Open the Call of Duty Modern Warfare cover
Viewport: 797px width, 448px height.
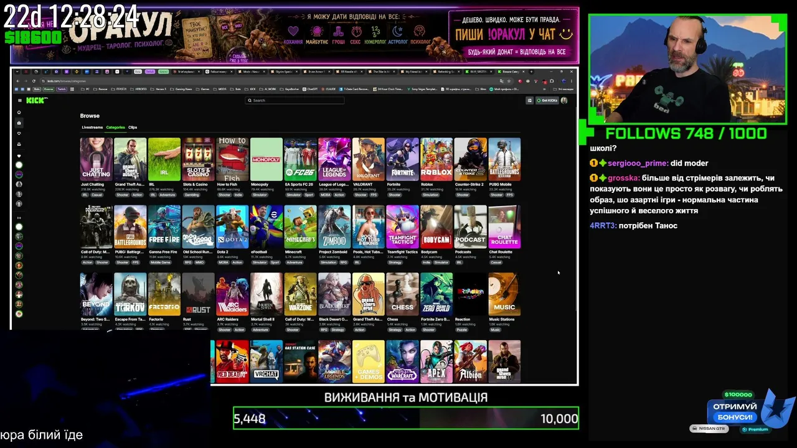pos(97,226)
